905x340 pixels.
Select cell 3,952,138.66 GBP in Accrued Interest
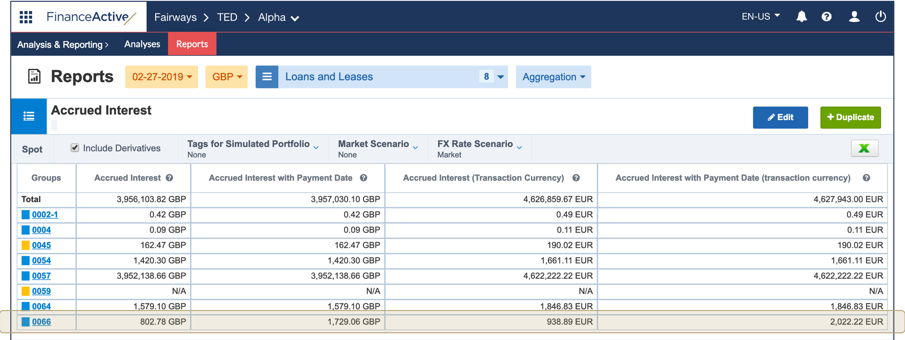[x=151, y=276]
